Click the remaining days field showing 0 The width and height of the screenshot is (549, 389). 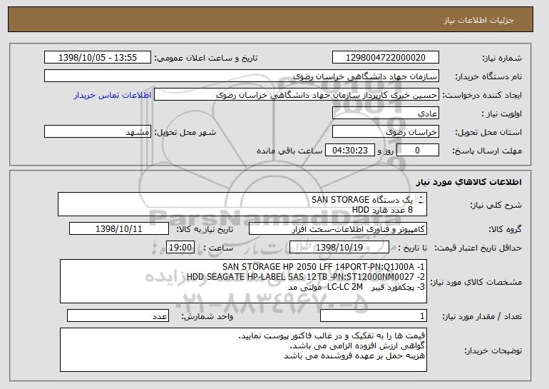(418, 151)
